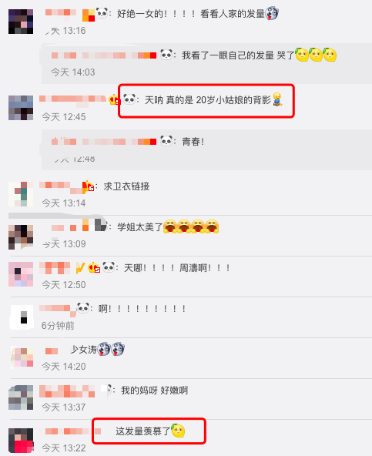The width and height of the screenshot is (372, 456).
Task: Click the 求卫衣链接 comment text
Action: pos(126,186)
